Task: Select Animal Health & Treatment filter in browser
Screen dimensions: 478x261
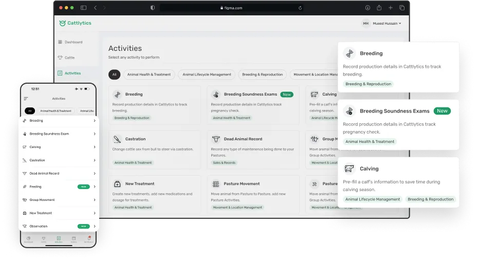Action: (149, 74)
